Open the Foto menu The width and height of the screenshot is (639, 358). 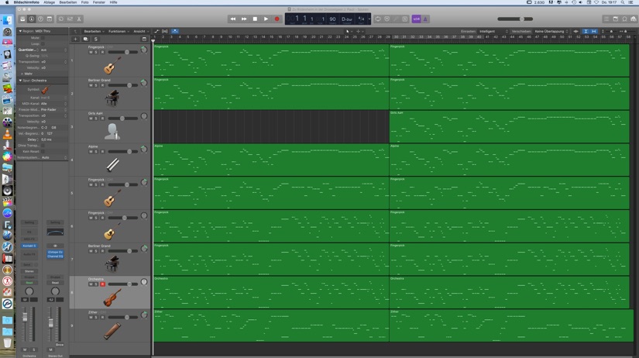pyautogui.click(x=84, y=2)
